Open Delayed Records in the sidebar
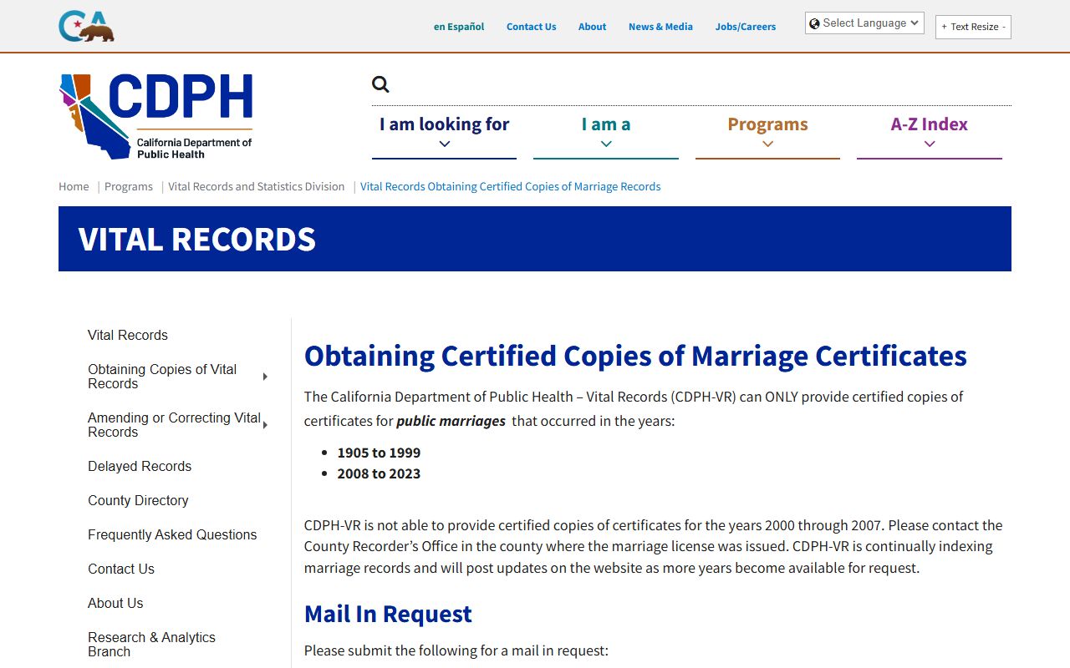Viewport: 1070px width, 668px height. pyautogui.click(x=140, y=466)
